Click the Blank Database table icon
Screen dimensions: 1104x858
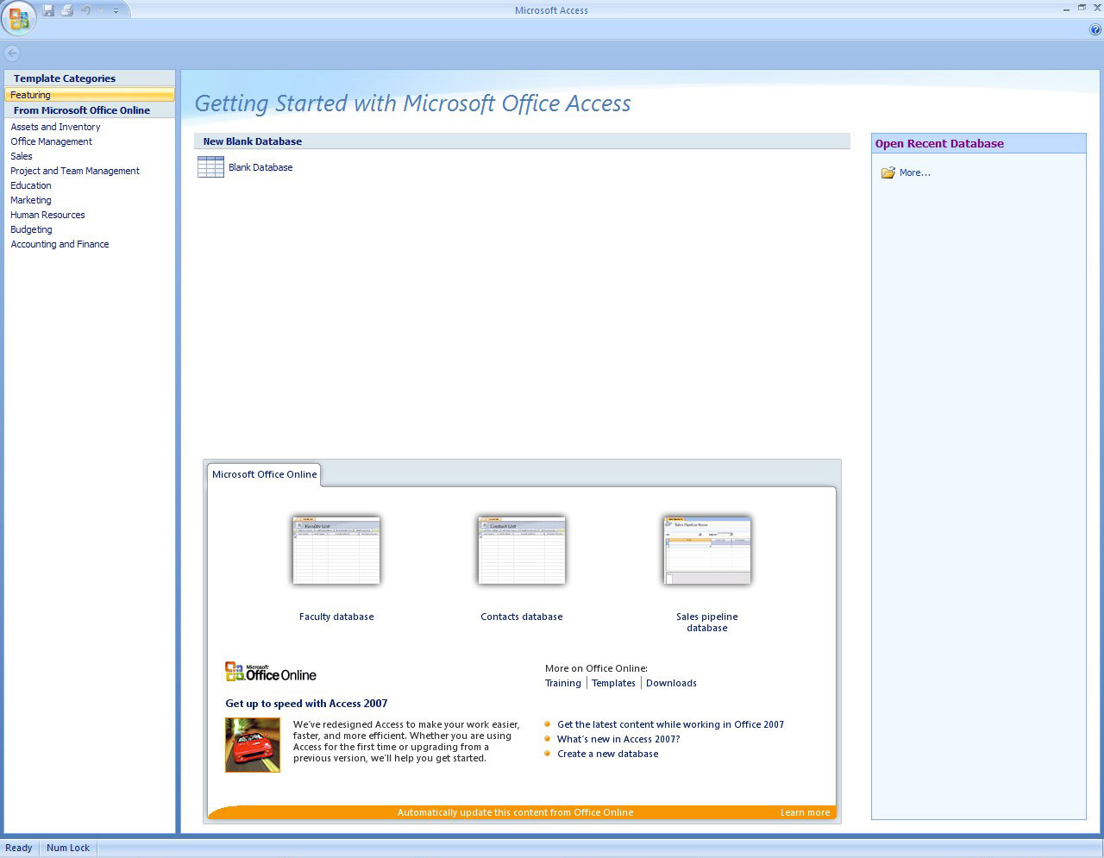210,167
